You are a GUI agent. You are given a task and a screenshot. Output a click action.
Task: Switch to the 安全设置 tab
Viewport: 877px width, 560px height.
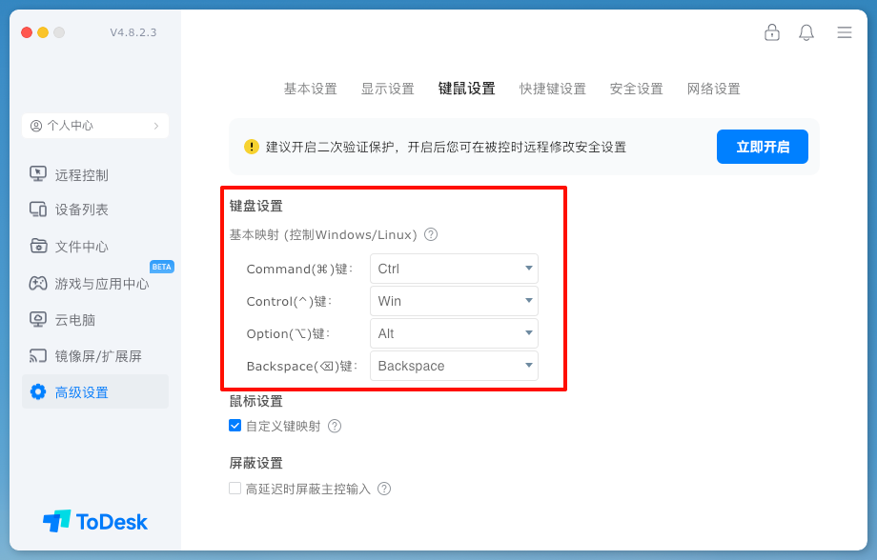pos(637,89)
